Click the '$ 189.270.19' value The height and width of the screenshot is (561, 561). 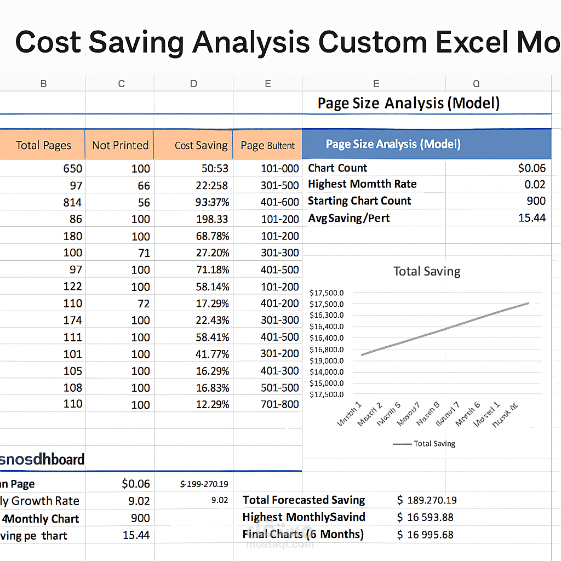(426, 500)
